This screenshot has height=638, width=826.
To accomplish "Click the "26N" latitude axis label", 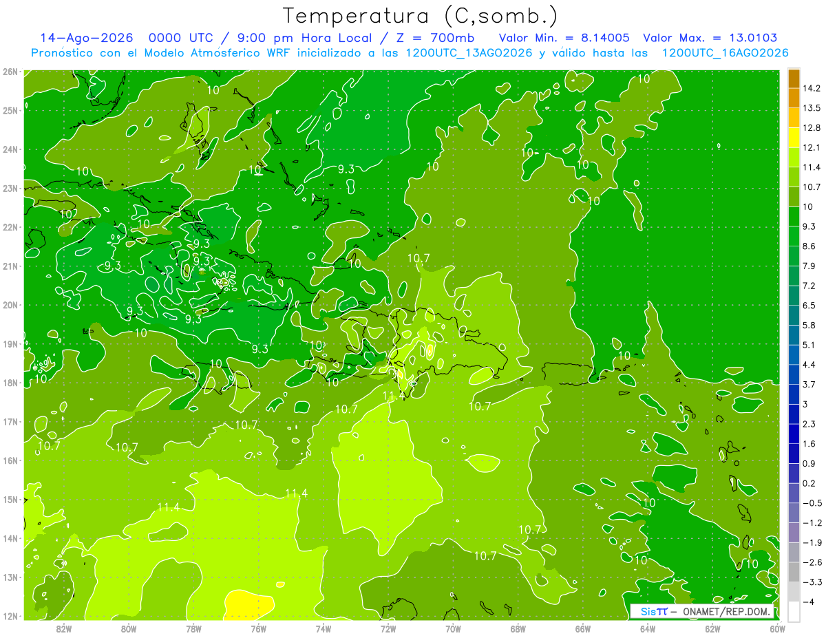I will coord(10,72).
